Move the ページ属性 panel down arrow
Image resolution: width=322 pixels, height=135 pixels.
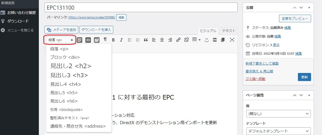click(301, 95)
